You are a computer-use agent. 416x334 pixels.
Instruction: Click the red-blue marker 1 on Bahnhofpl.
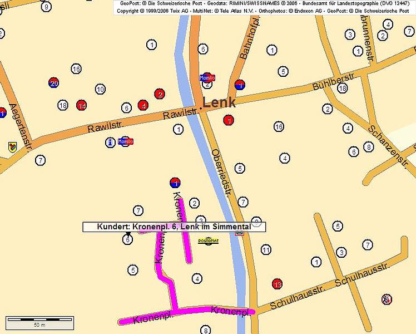240,85
